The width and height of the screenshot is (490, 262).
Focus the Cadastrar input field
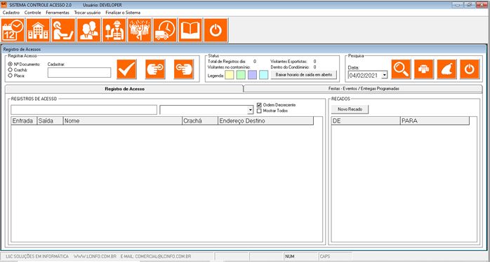(79, 72)
